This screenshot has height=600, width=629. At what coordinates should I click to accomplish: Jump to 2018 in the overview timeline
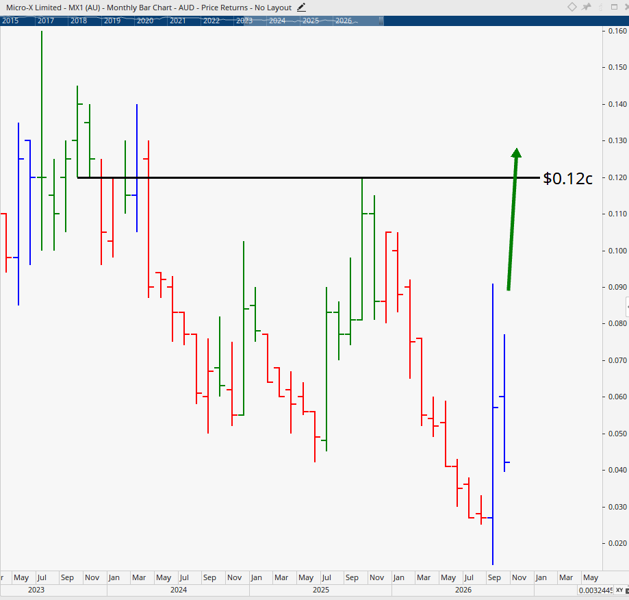(x=79, y=21)
